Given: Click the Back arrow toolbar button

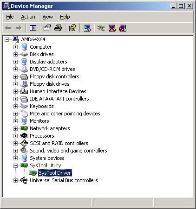Looking at the screenshot, I should click(8, 28).
